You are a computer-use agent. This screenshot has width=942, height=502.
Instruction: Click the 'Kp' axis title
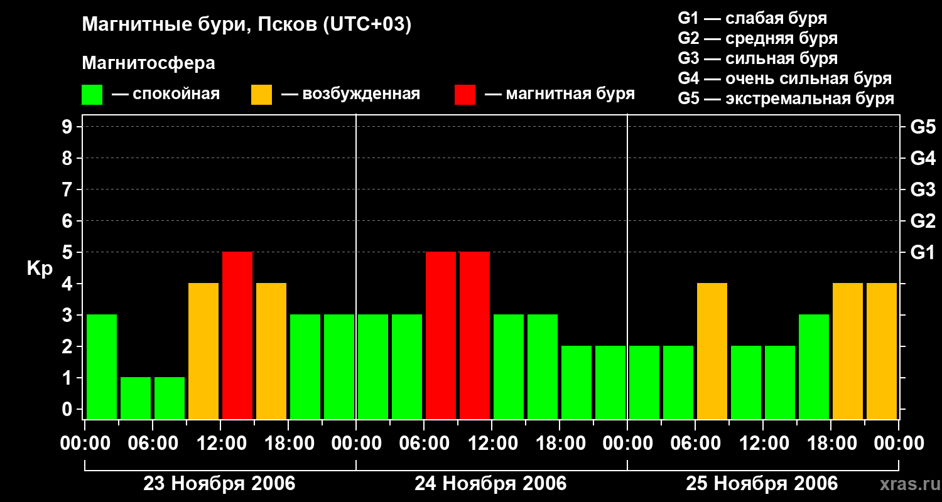click(40, 268)
